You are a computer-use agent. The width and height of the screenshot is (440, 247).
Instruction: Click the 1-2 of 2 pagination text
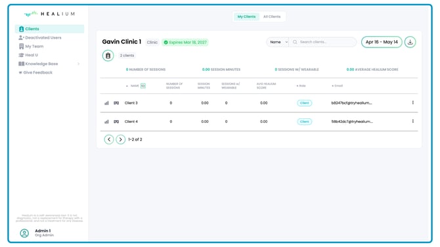(x=135, y=139)
